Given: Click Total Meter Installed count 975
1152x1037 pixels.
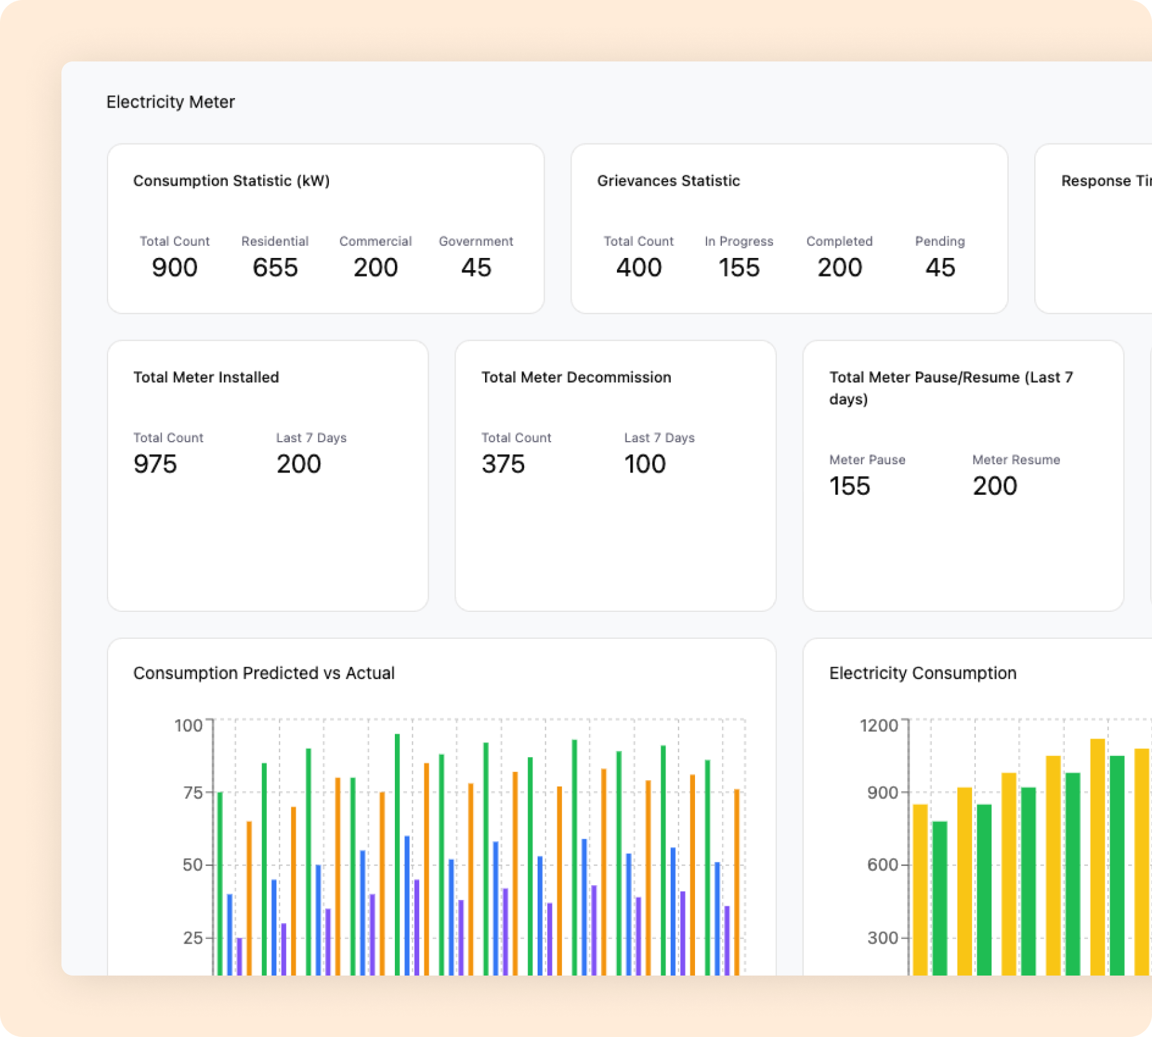Looking at the screenshot, I should pyautogui.click(x=155, y=464).
